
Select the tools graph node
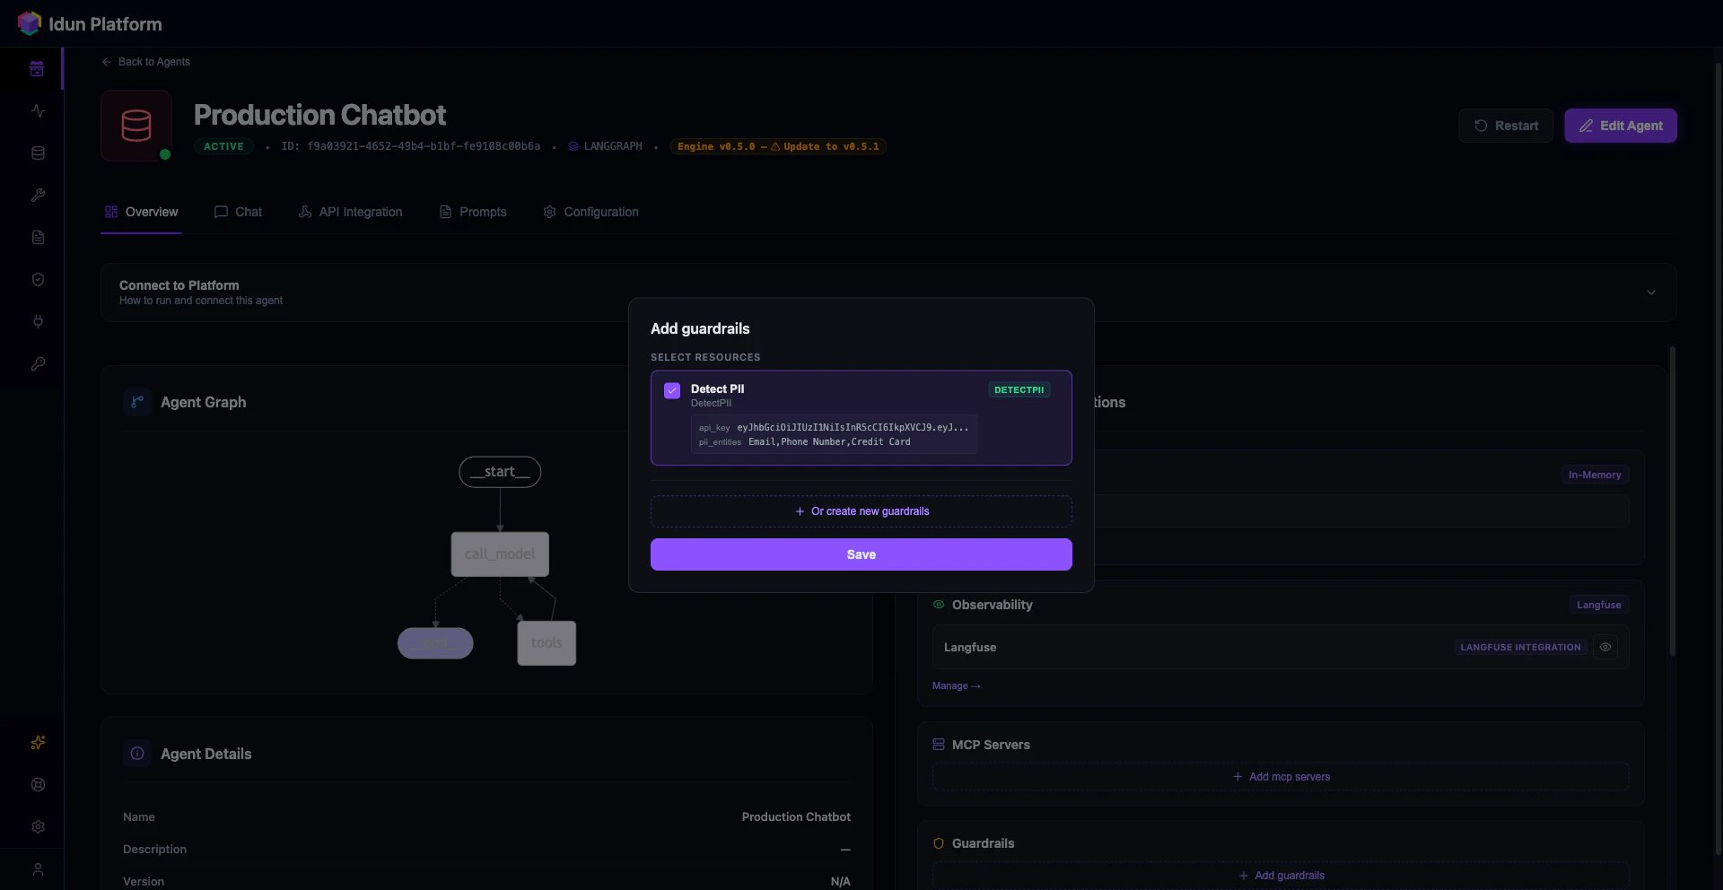pos(547,643)
